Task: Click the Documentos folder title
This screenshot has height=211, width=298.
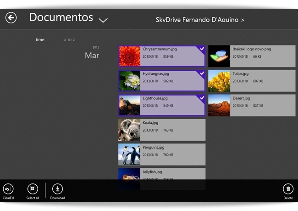Action: [x=61, y=17]
